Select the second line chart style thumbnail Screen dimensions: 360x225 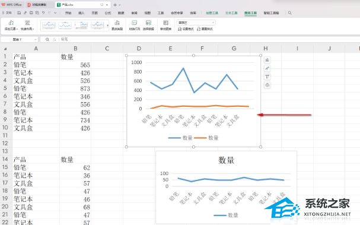click(65, 25)
